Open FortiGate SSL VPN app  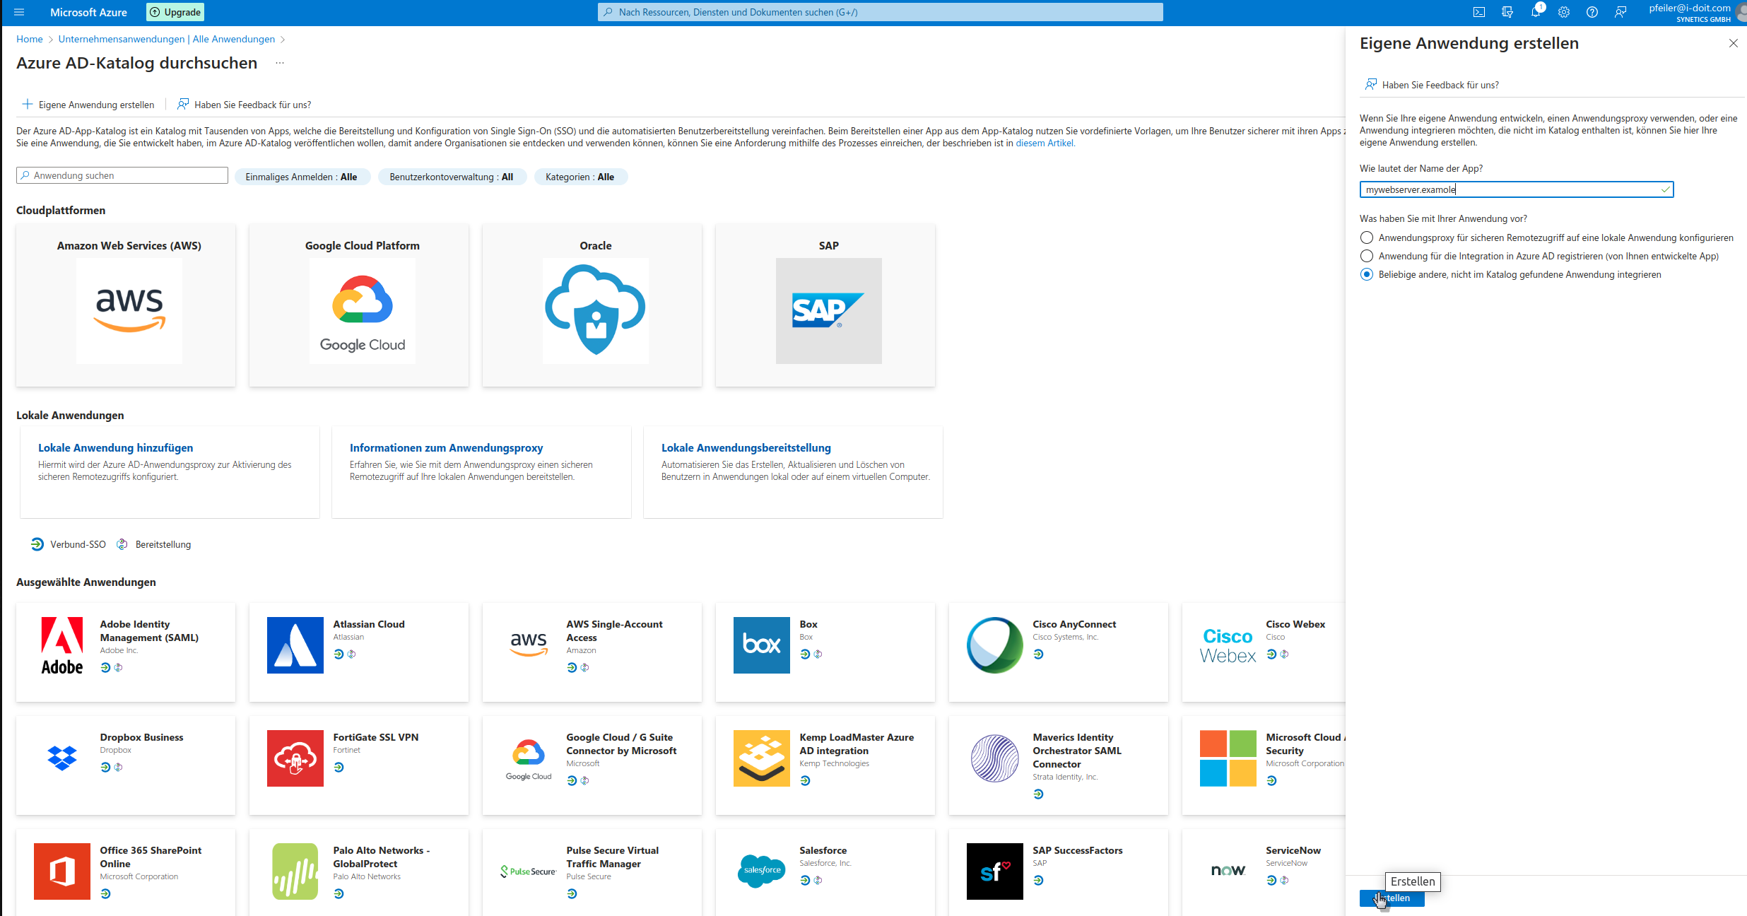(359, 765)
